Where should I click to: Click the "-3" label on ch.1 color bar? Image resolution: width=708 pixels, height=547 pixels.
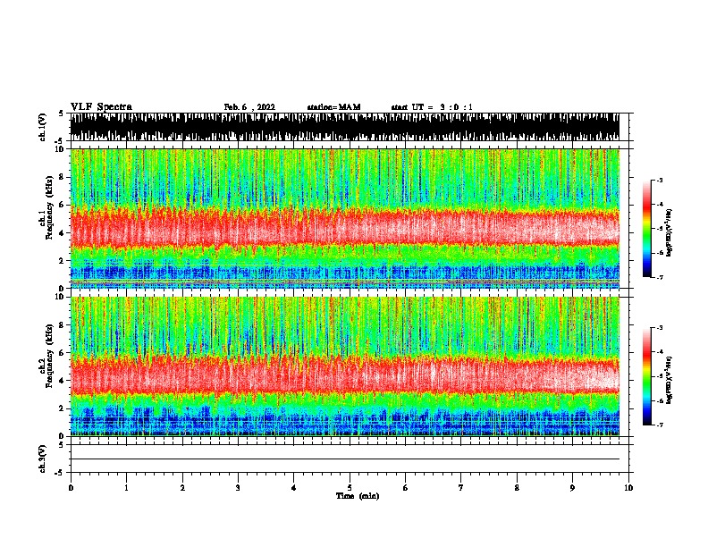point(660,180)
